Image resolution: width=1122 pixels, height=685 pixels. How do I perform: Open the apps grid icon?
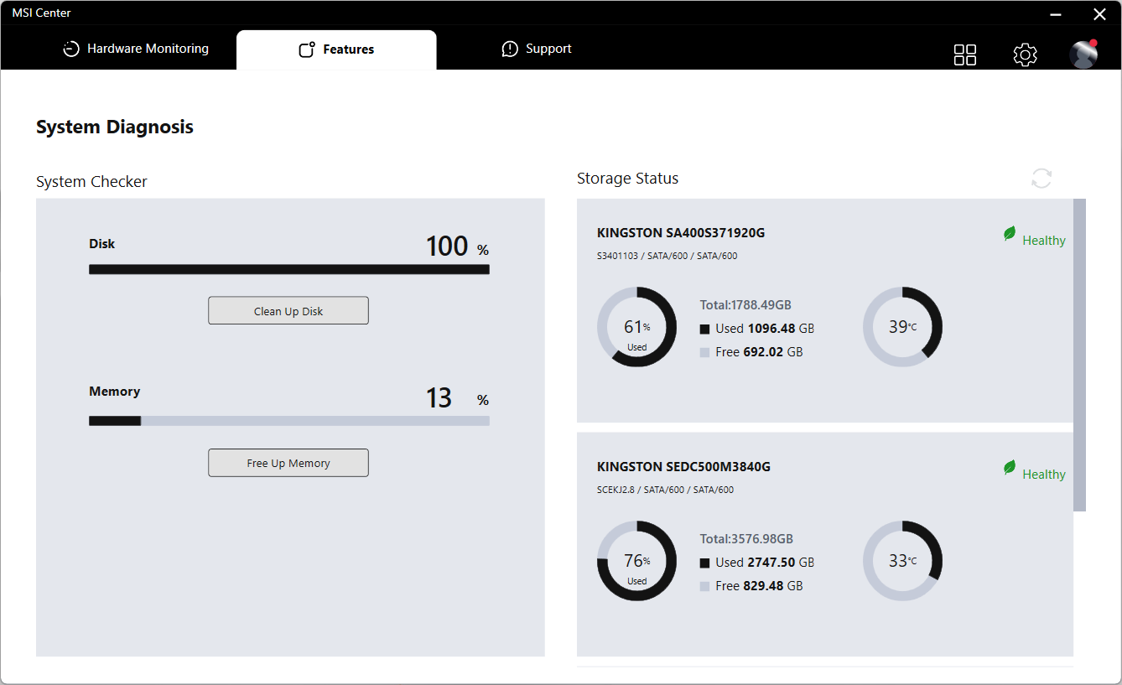[x=965, y=54]
